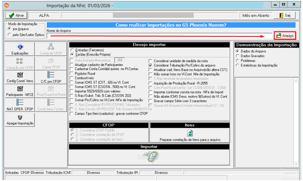Select Dados do Arquivo demonstration option
Image resolution: width=303 pixels, height=181 pixels.
click(x=237, y=51)
